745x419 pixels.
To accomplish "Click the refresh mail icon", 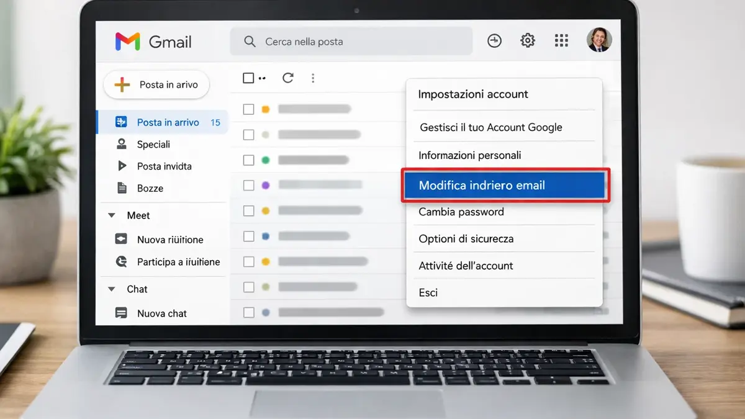I will 287,78.
